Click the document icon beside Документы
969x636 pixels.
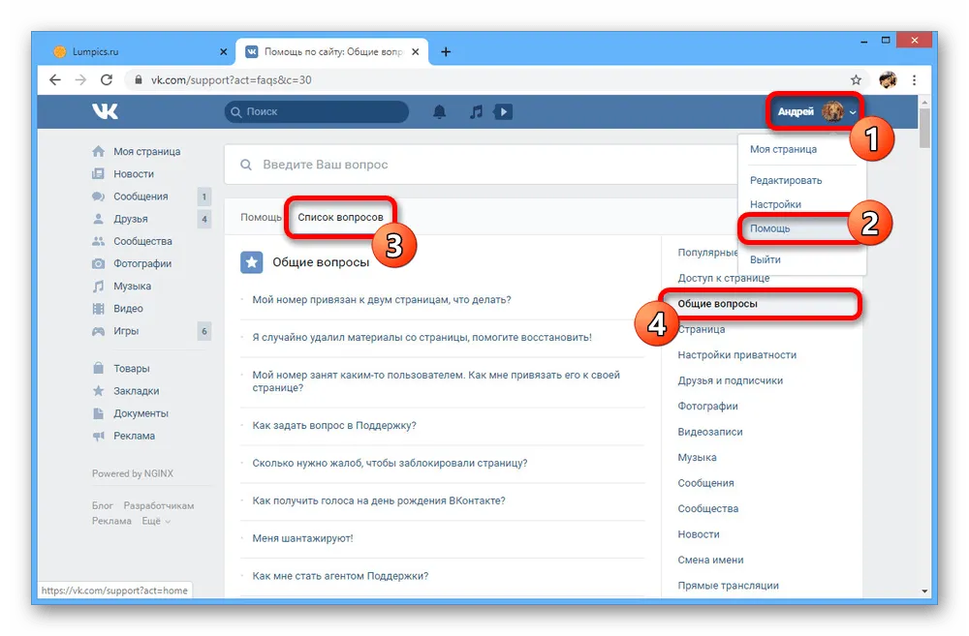pos(98,413)
